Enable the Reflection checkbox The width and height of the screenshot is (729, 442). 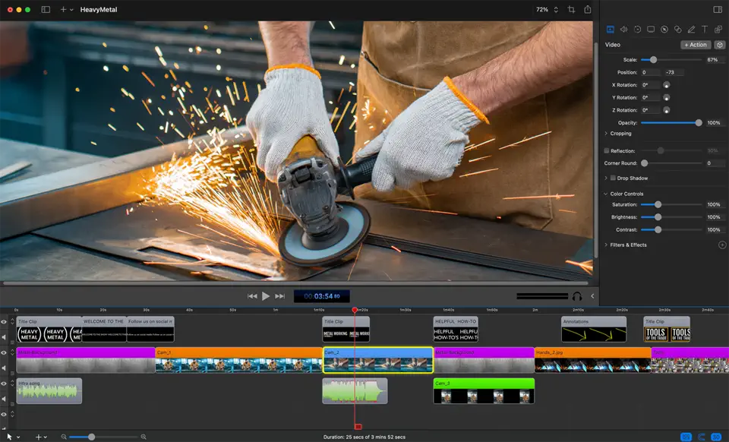pos(606,150)
